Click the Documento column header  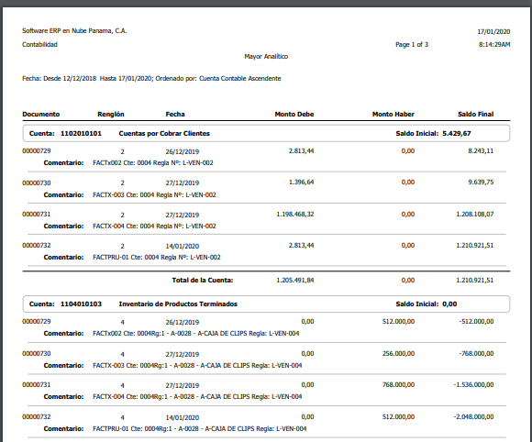click(40, 115)
